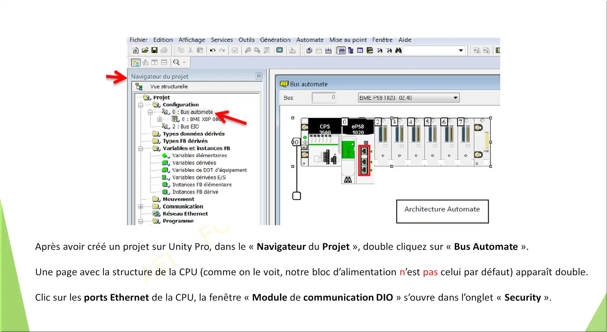Click the structural view icon in second toolbar

(136, 63)
